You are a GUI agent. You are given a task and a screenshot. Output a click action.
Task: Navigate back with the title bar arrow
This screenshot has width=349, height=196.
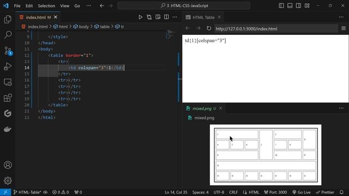click(x=102, y=6)
